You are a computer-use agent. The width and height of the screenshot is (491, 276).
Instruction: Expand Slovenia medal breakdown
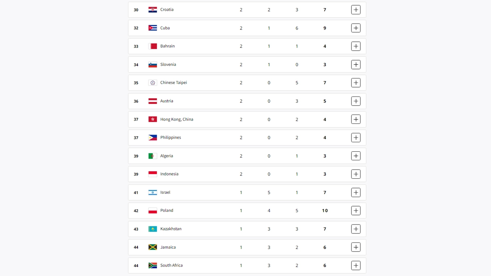pyautogui.click(x=356, y=65)
